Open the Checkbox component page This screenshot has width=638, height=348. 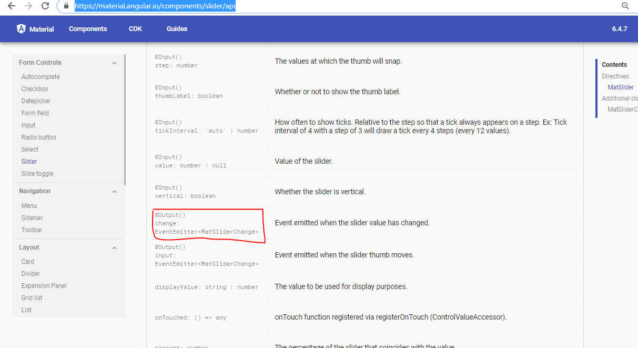click(x=35, y=88)
